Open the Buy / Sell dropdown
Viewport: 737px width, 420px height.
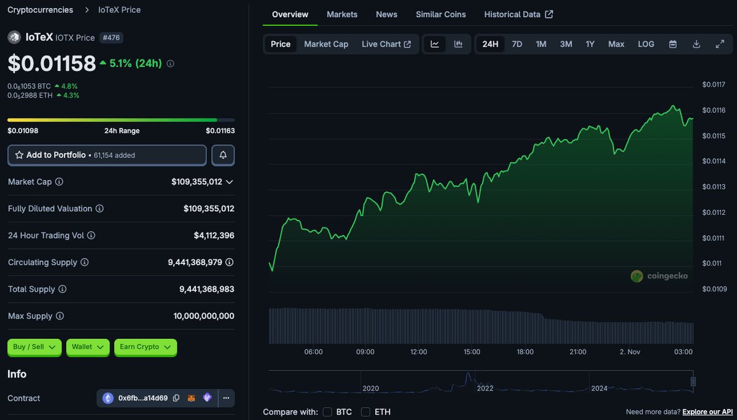tap(34, 347)
